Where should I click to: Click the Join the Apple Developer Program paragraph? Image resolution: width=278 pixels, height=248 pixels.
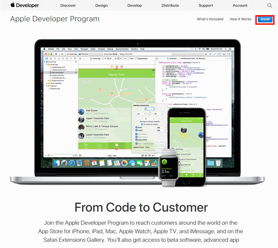click(x=141, y=232)
